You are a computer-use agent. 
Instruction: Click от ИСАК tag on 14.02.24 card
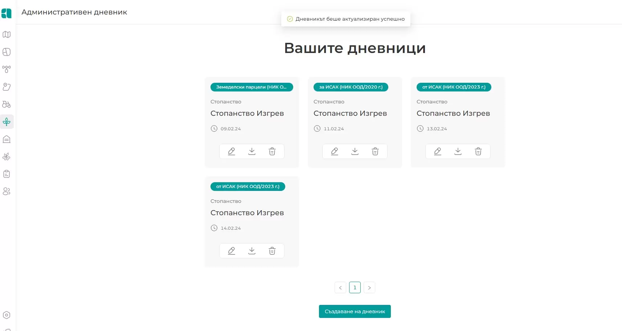click(x=248, y=187)
